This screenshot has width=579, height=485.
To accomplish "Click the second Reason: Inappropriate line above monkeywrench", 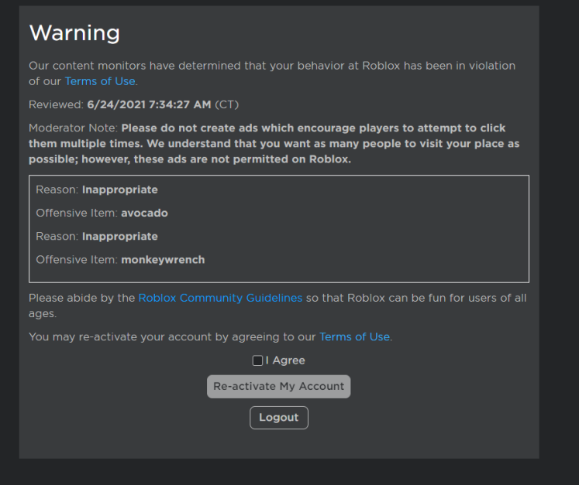I will click(97, 236).
